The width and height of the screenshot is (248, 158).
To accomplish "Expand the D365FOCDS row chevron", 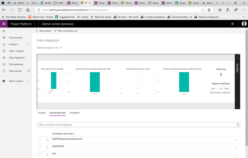I will (48, 147).
